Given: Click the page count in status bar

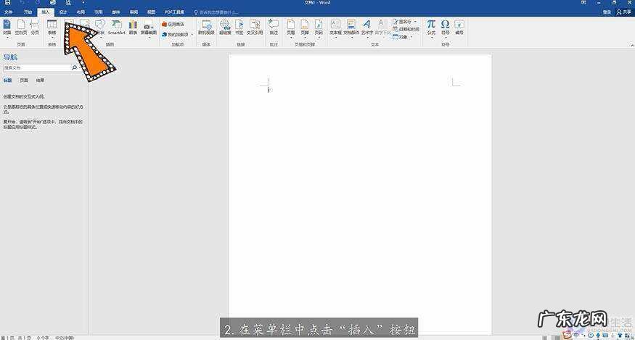Looking at the screenshot, I should pyautogui.click(x=15, y=337).
